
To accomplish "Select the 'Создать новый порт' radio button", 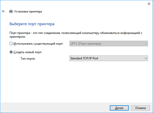I will coord(11,52).
